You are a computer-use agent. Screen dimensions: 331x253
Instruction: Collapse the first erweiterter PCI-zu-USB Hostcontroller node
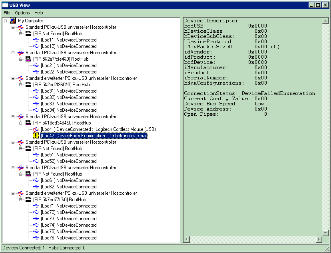pos(13,78)
